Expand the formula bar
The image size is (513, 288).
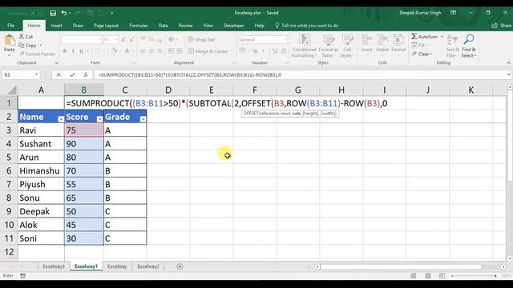(509, 74)
